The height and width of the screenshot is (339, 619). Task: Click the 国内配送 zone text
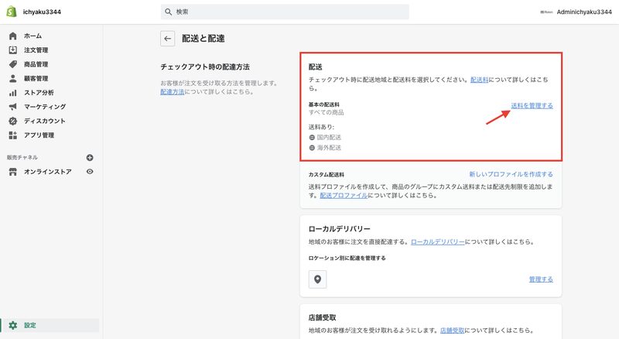coord(329,138)
